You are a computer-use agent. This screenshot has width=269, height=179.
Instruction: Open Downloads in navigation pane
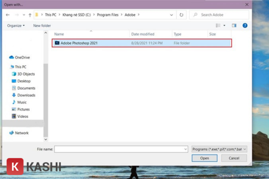[26, 95]
